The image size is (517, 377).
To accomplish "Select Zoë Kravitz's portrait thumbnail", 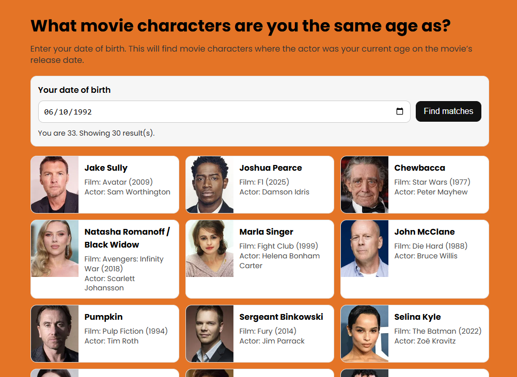I will 364,333.
